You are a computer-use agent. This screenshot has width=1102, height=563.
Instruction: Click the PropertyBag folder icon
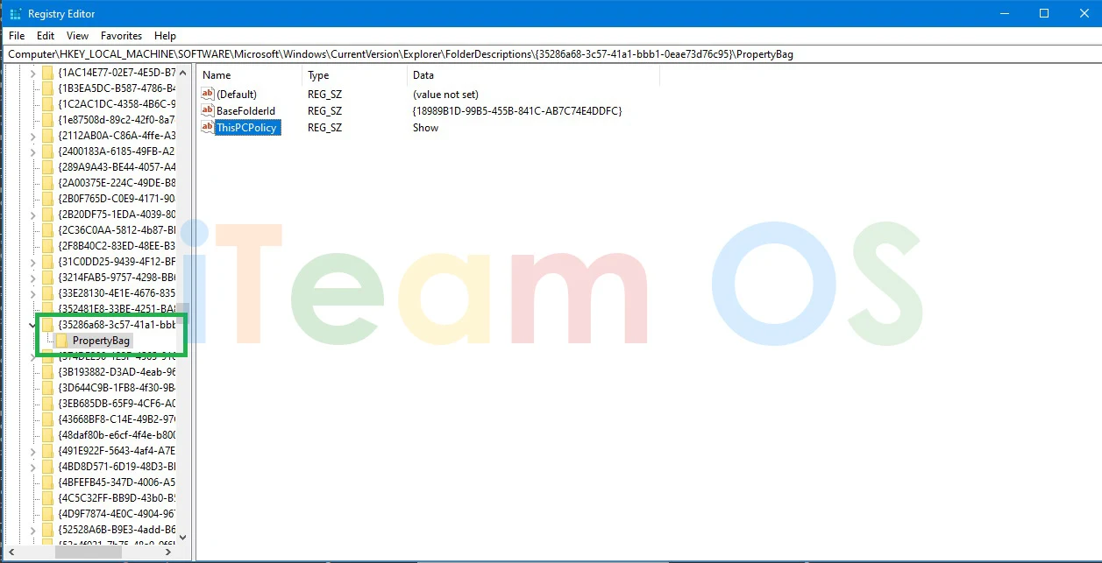tap(61, 341)
